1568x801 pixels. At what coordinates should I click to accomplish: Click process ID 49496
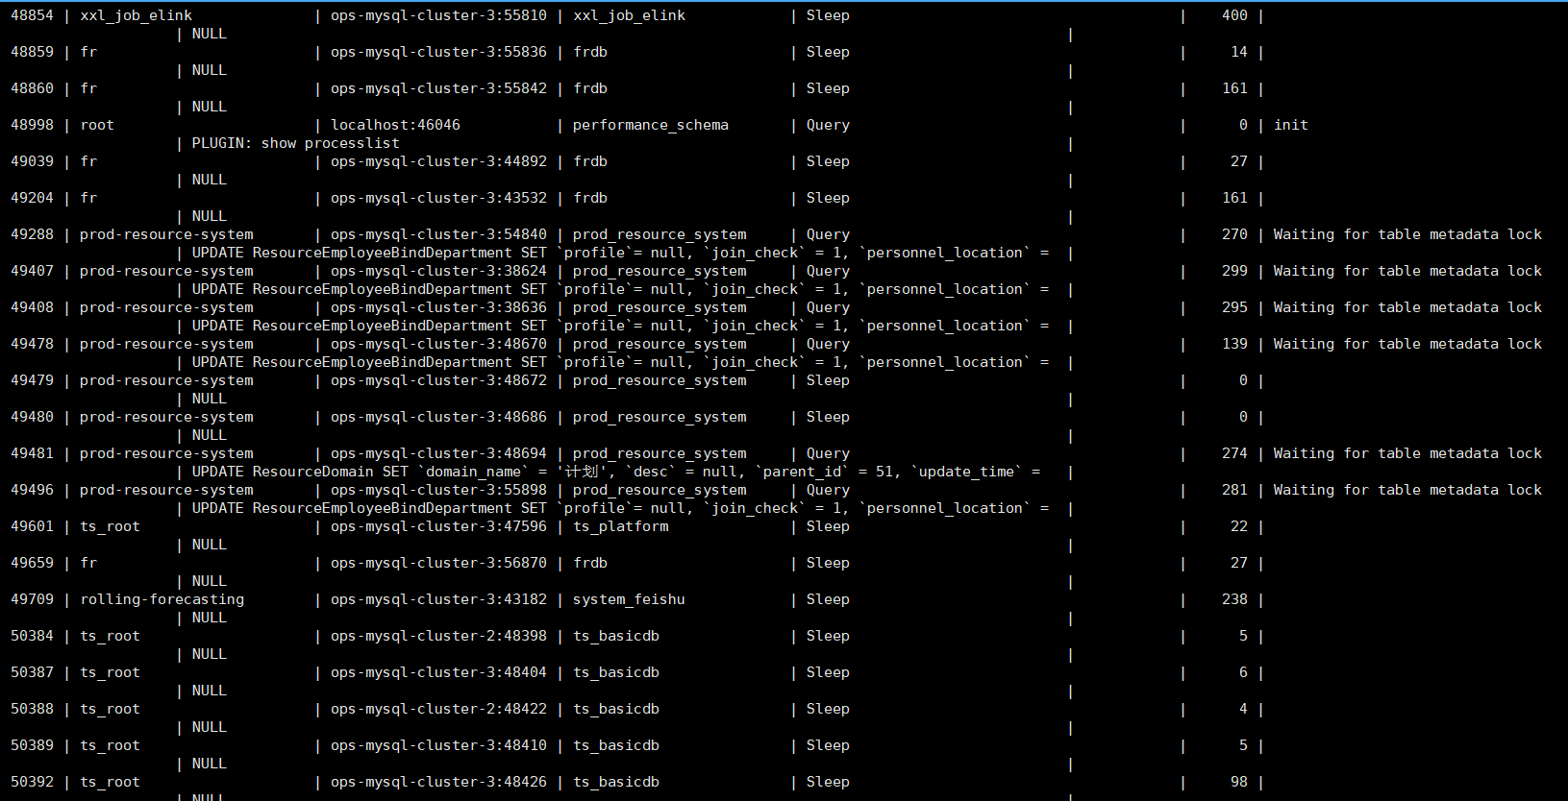coord(33,490)
